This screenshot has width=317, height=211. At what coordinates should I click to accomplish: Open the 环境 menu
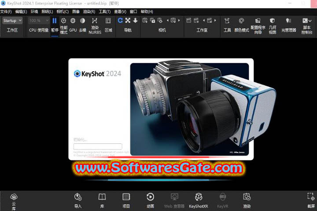(x=34, y=12)
